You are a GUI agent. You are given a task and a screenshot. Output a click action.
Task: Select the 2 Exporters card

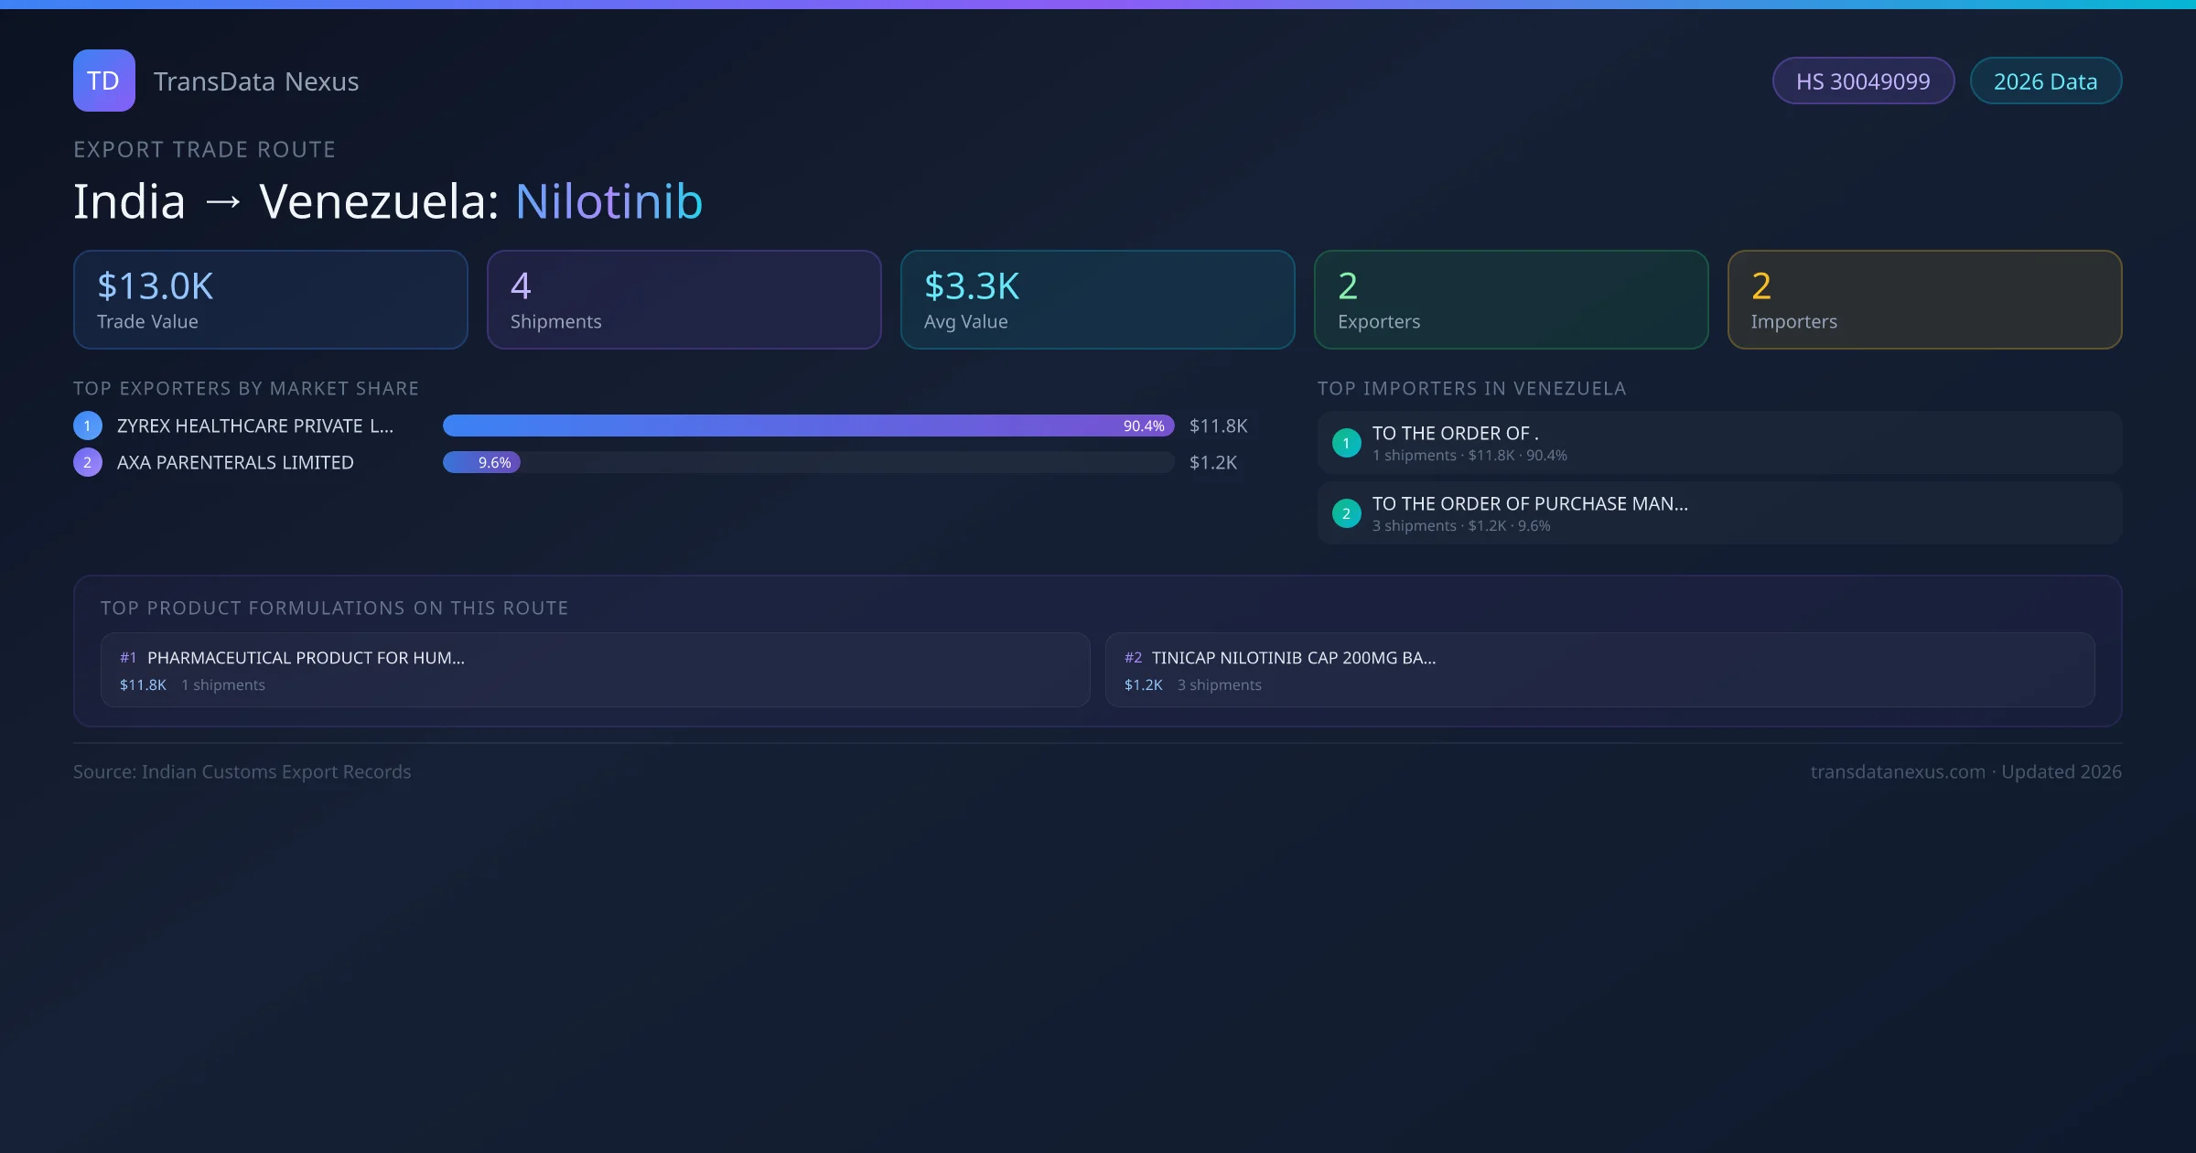coord(1511,300)
